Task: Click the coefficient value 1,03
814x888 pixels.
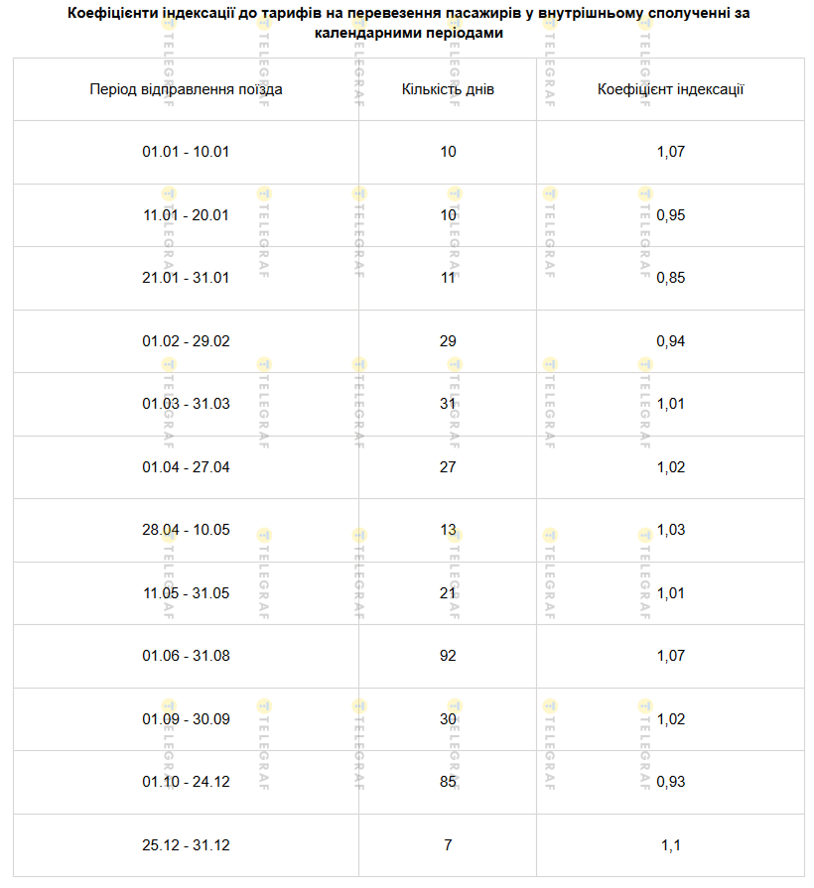Action: pyautogui.click(x=670, y=530)
